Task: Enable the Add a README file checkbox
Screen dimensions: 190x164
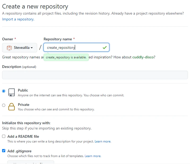Action: click(4, 136)
